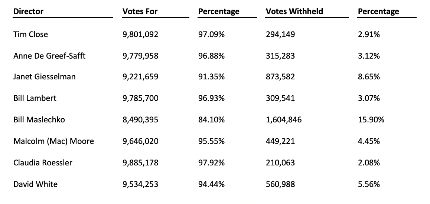
Task: Select the 873,582 votes withheld cell
Action: pyautogui.click(x=280, y=77)
